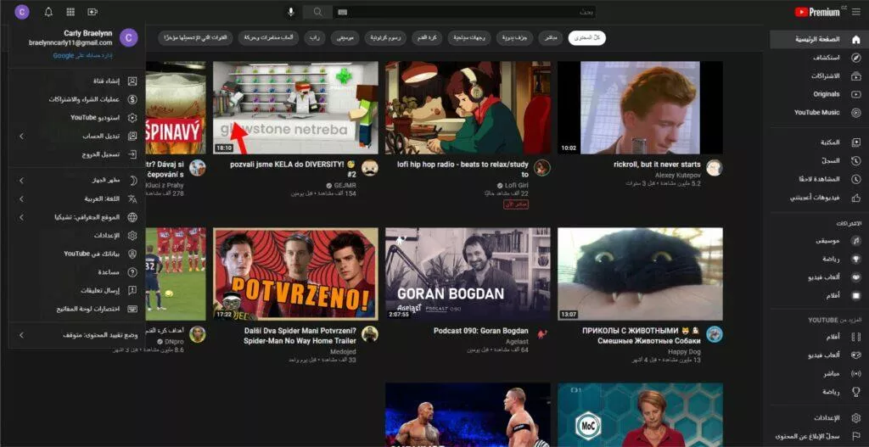Click the Sign out icon in account menu
The height and width of the screenshot is (447, 869).
click(132, 154)
